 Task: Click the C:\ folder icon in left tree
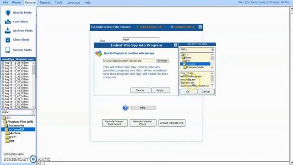(4, 118)
